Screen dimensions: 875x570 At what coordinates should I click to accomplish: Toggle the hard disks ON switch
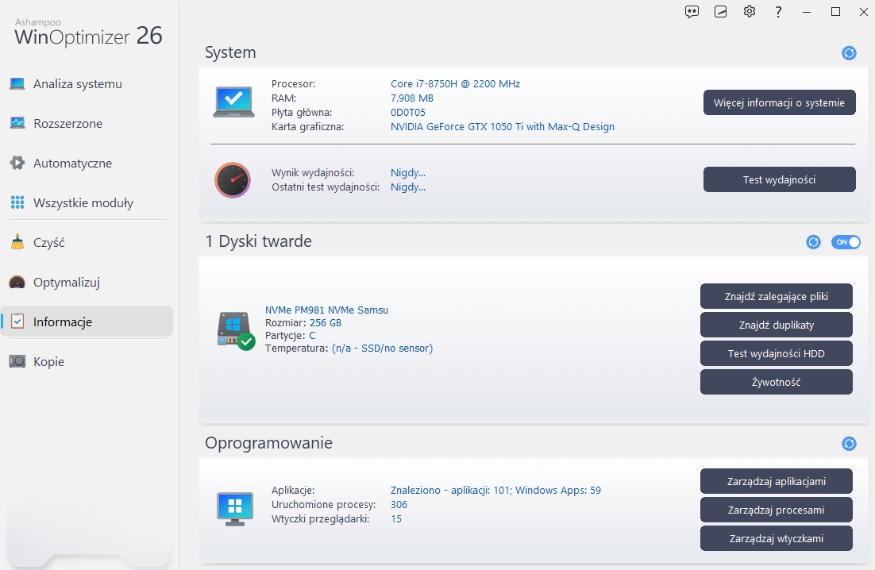tap(846, 242)
